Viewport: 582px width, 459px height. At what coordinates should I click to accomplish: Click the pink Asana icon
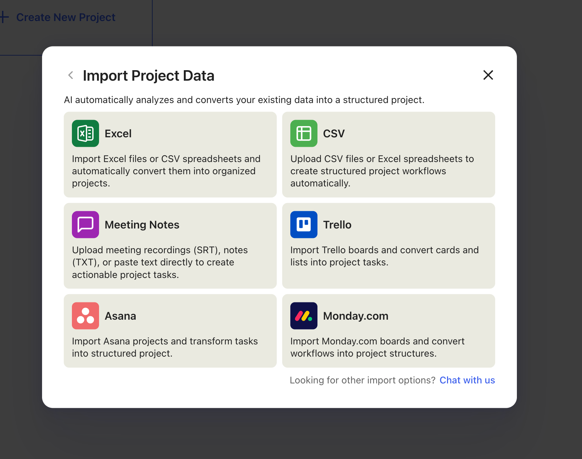point(85,316)
